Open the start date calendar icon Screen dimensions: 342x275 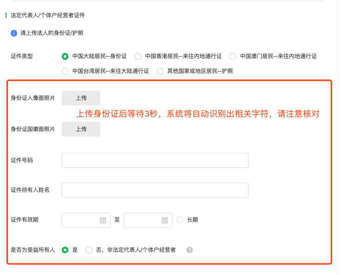(103, 220)
